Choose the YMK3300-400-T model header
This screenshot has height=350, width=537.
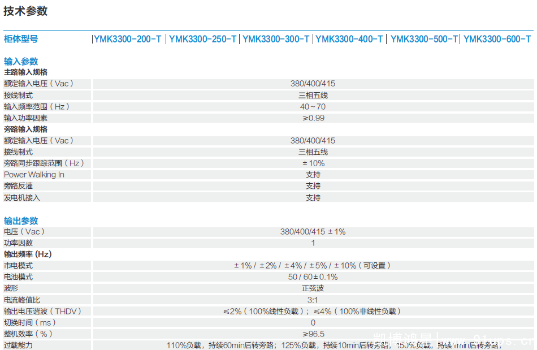point(349,39)
